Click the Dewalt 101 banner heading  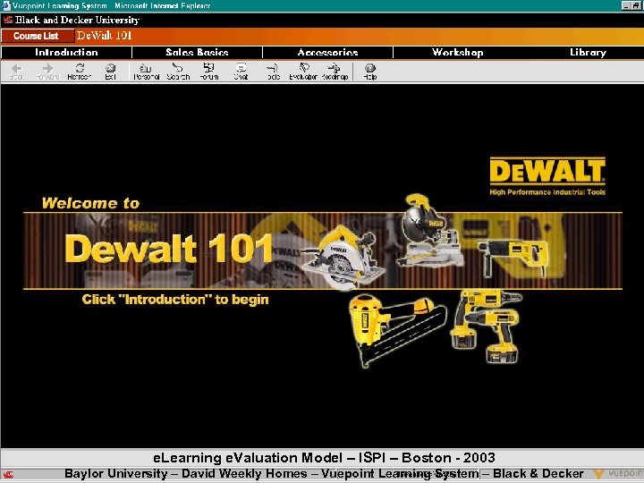coord(168,249)
